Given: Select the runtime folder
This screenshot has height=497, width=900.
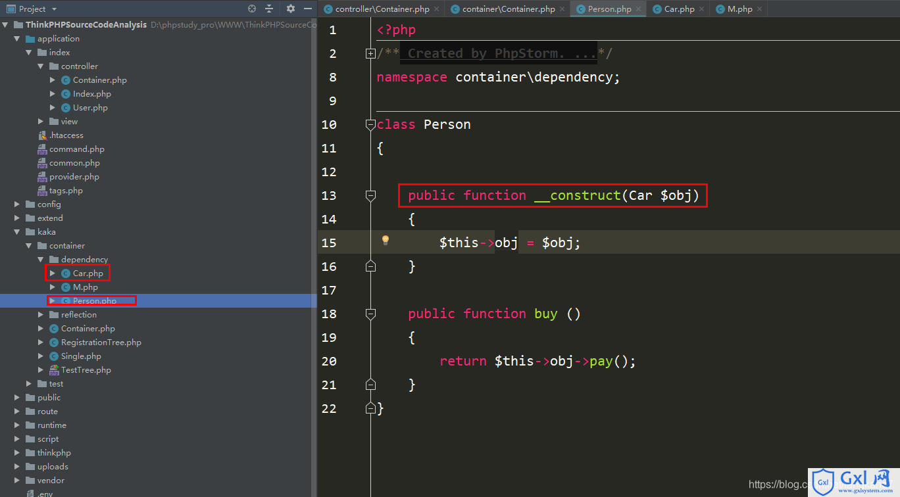Looking at the screenshot, I should 52,425.
